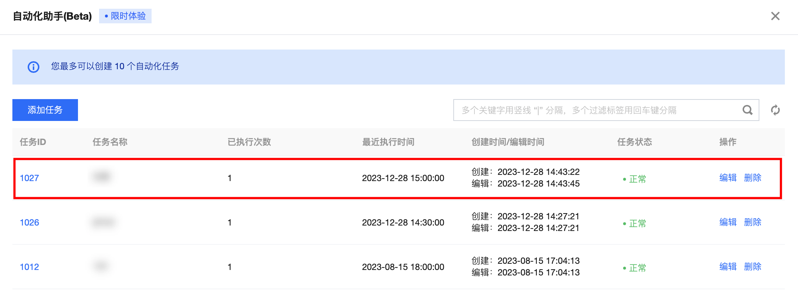798x290 pixels.
Task: Click 删除 for task 1027
Action: 752,178
